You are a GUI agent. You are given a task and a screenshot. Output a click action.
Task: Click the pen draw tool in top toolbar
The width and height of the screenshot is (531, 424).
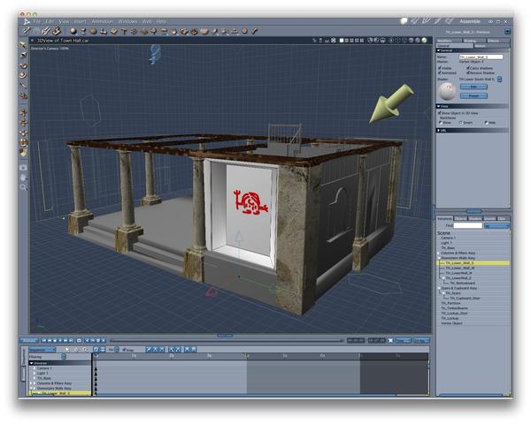pos(26,32)
